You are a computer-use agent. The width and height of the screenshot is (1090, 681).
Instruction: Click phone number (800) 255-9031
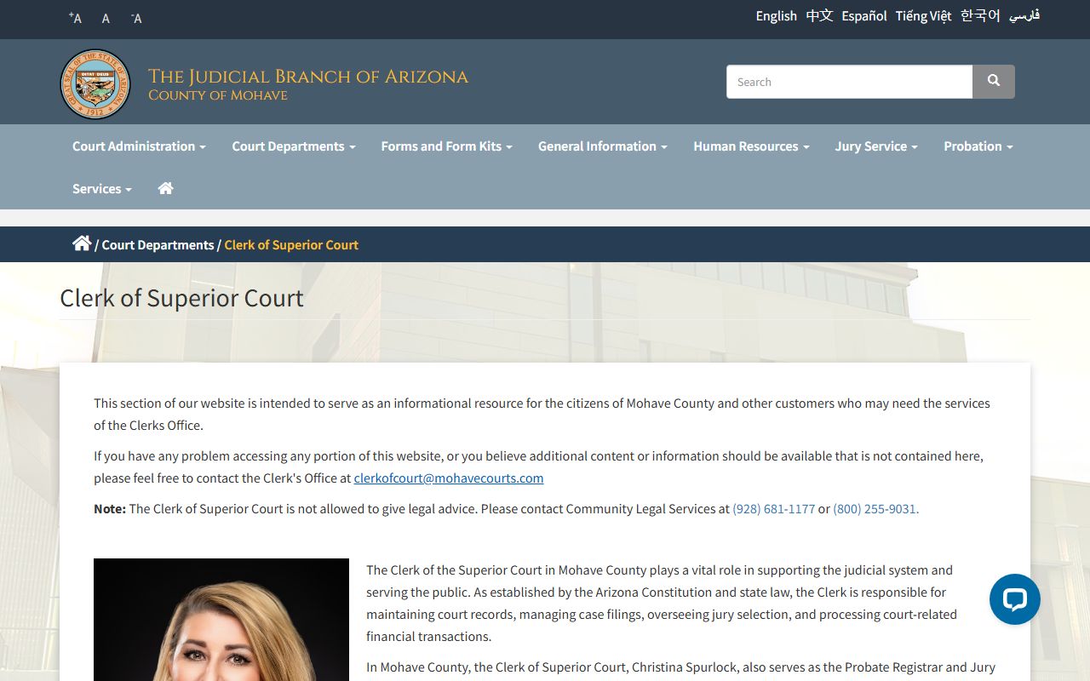[x=876, y=509]
